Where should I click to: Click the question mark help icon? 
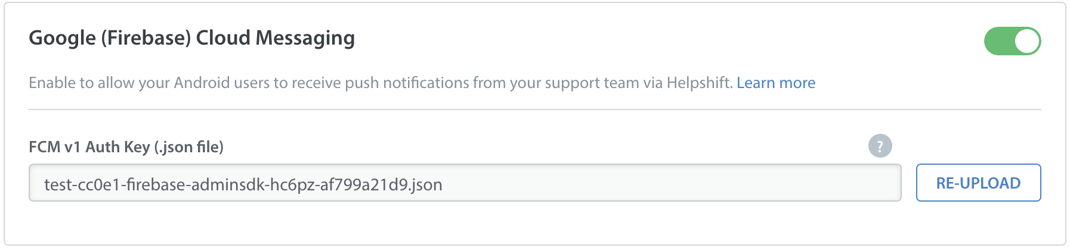click(x=880, y=146)
